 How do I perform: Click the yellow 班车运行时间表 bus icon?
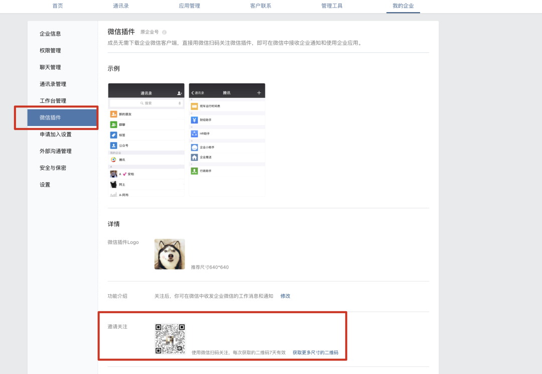click(194, 106)
